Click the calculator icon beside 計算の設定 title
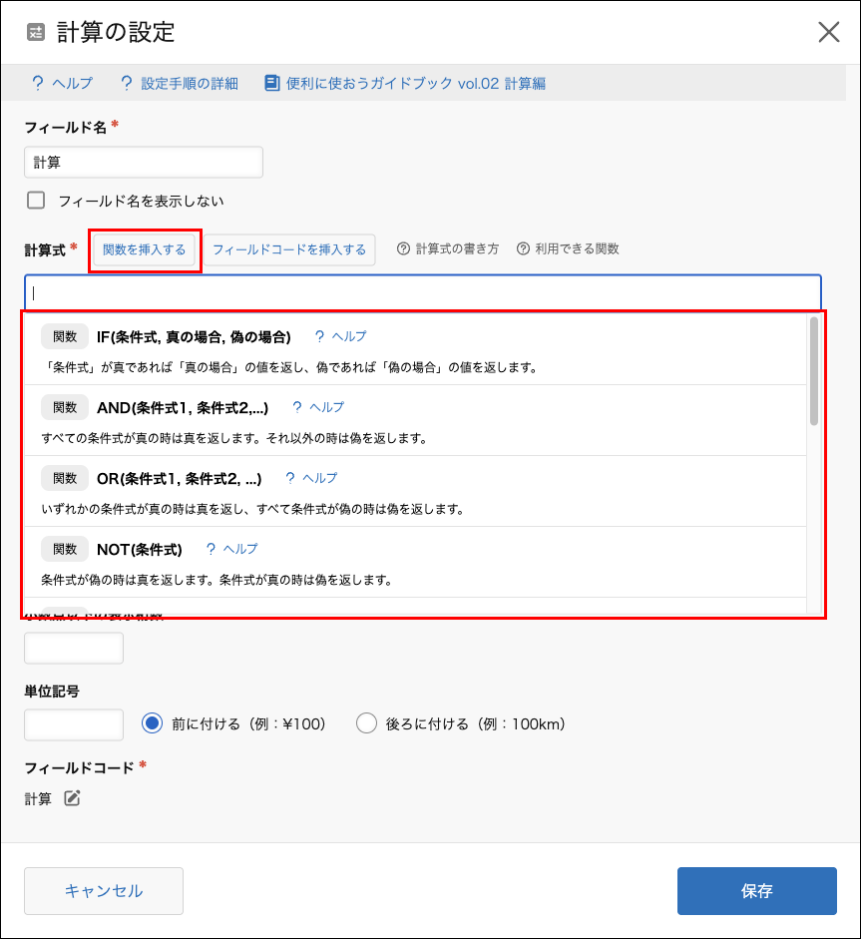This screenshot has width=861, height=939. pyautogui.click(x=36, y=32)
